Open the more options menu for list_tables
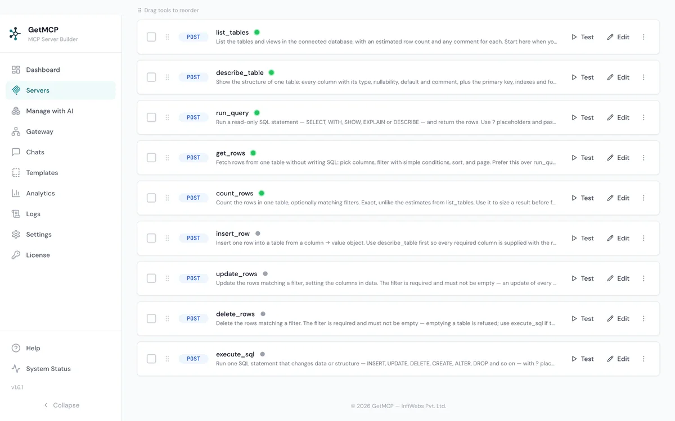 tap(643, 37)
